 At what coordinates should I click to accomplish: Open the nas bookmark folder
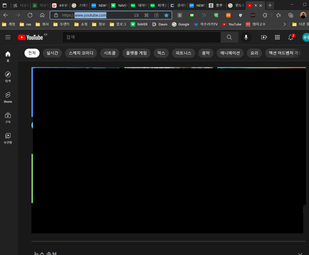[x=25, y=24]
